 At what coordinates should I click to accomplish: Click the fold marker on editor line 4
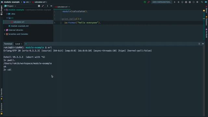(61, 23)
